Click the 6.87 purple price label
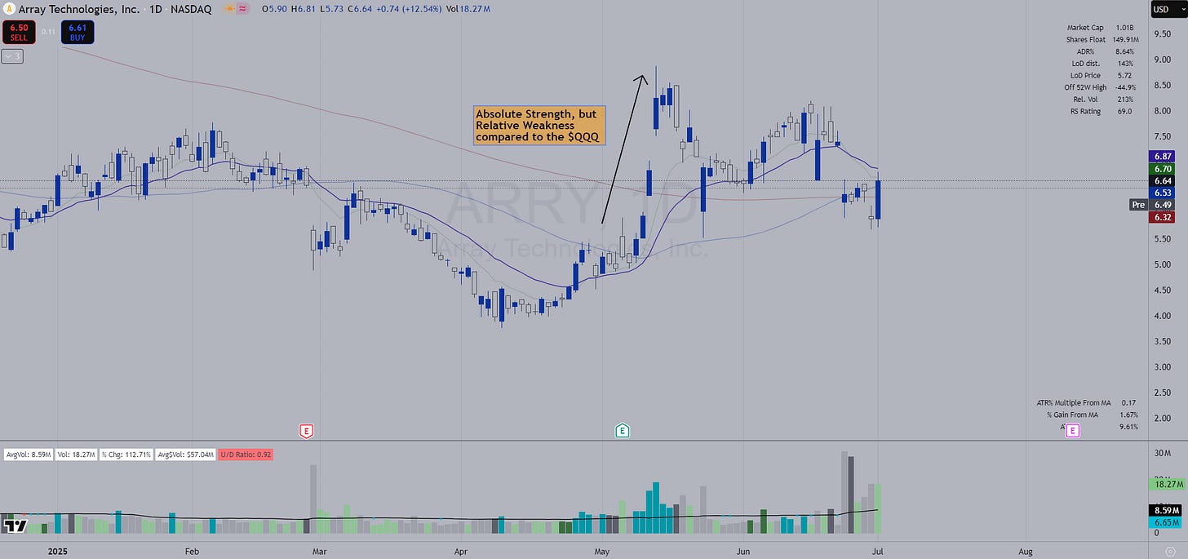 1163,156
